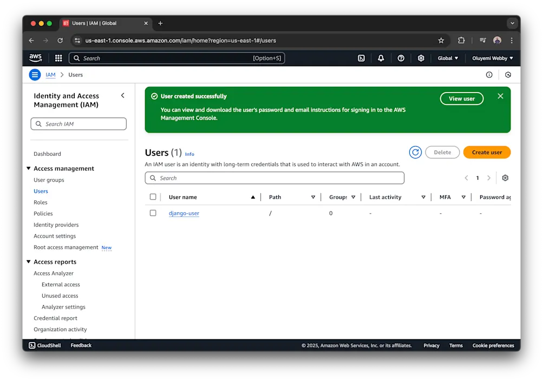Open the notifications bell
Viewport: 543px width, 381px height.
coord(381,58)
